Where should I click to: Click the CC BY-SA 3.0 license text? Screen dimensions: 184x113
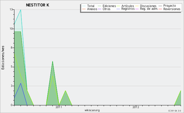pyautogui.click(x=174, y=111)
